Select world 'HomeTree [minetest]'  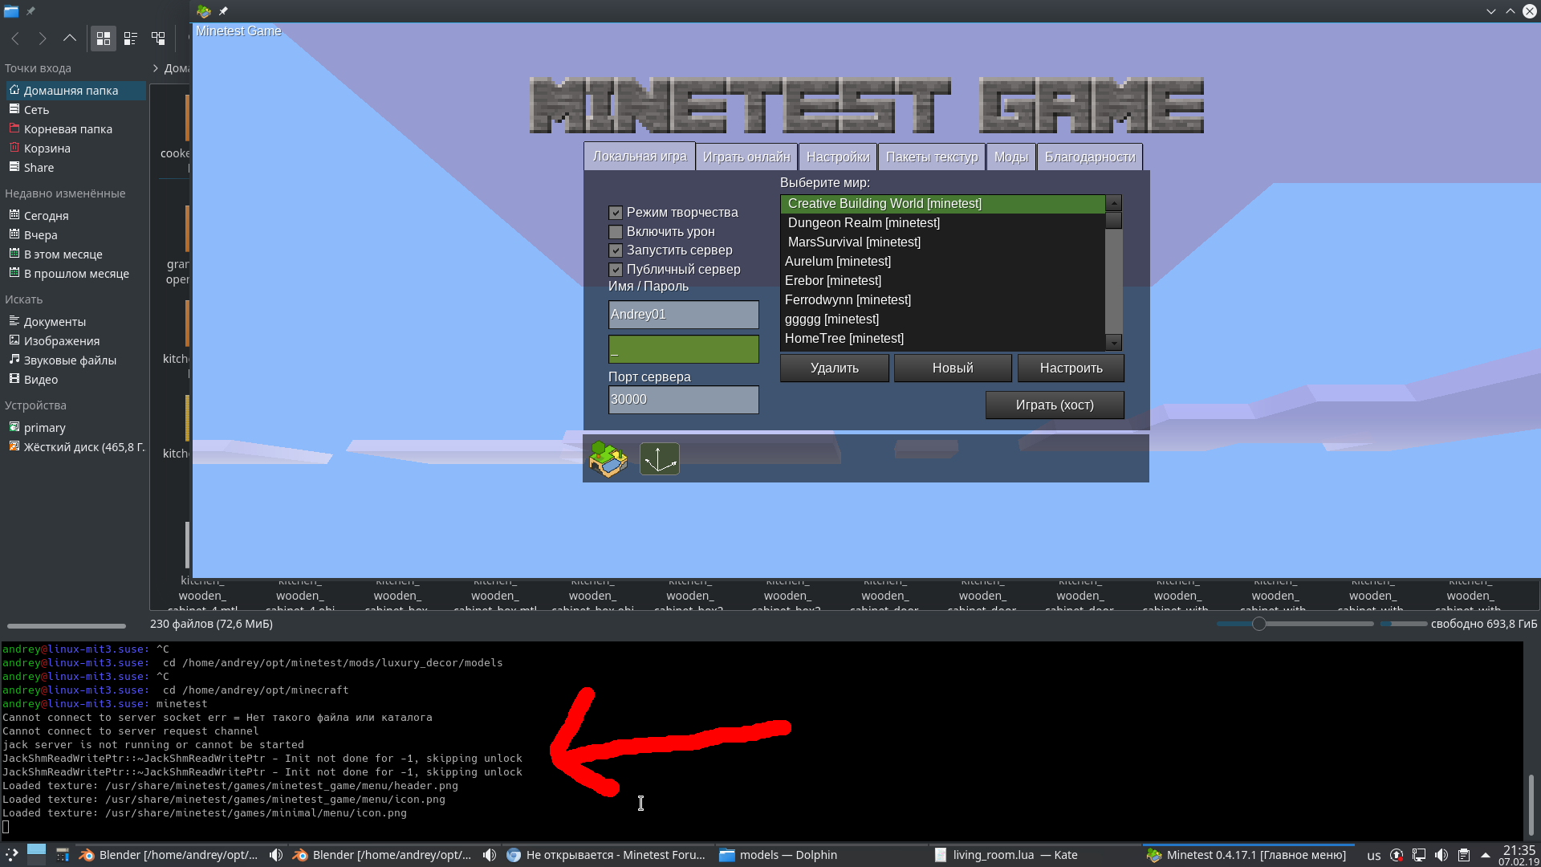(942, 339)
